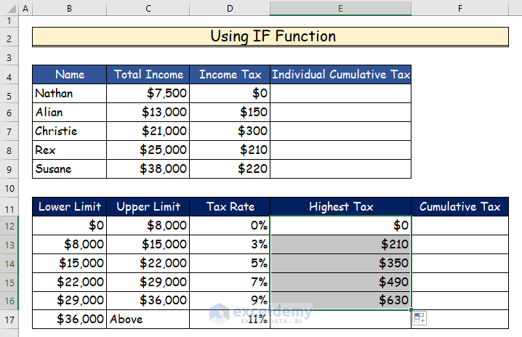This screenshot has height=337, width=522.
Task: Select row 11 header
Action: coord(8,206)
